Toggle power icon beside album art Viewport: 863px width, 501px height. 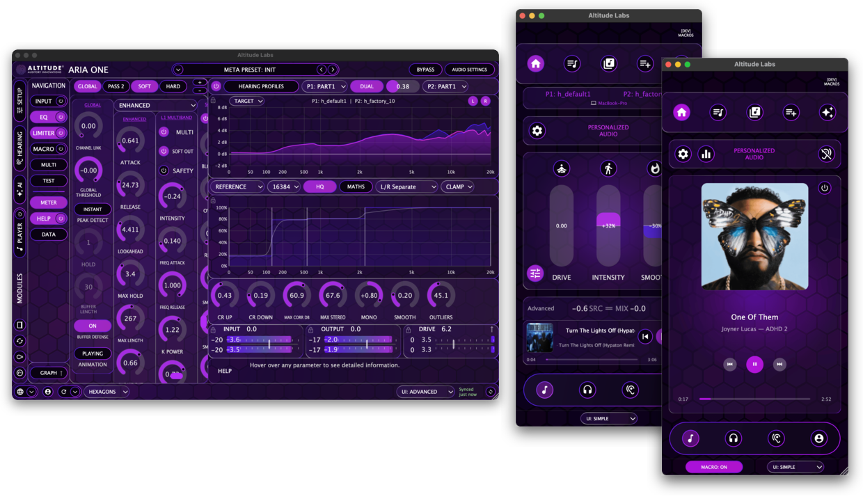tap(825, 188)
